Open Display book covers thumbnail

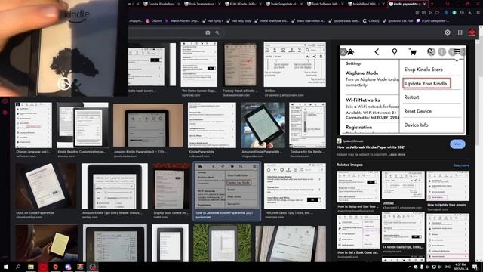tap(171, 187)
